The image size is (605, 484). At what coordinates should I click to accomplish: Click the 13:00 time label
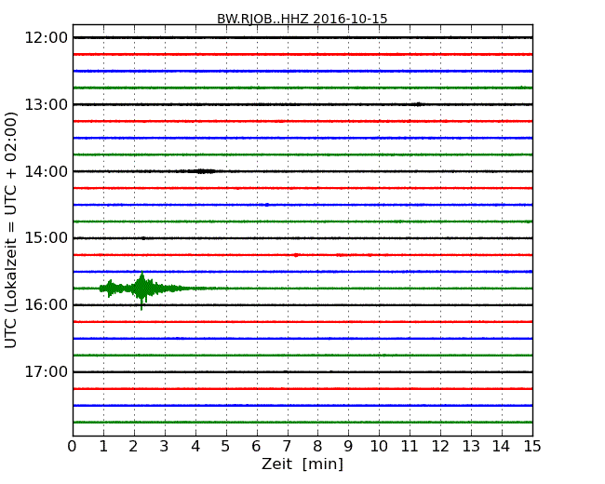coord(47,104)
